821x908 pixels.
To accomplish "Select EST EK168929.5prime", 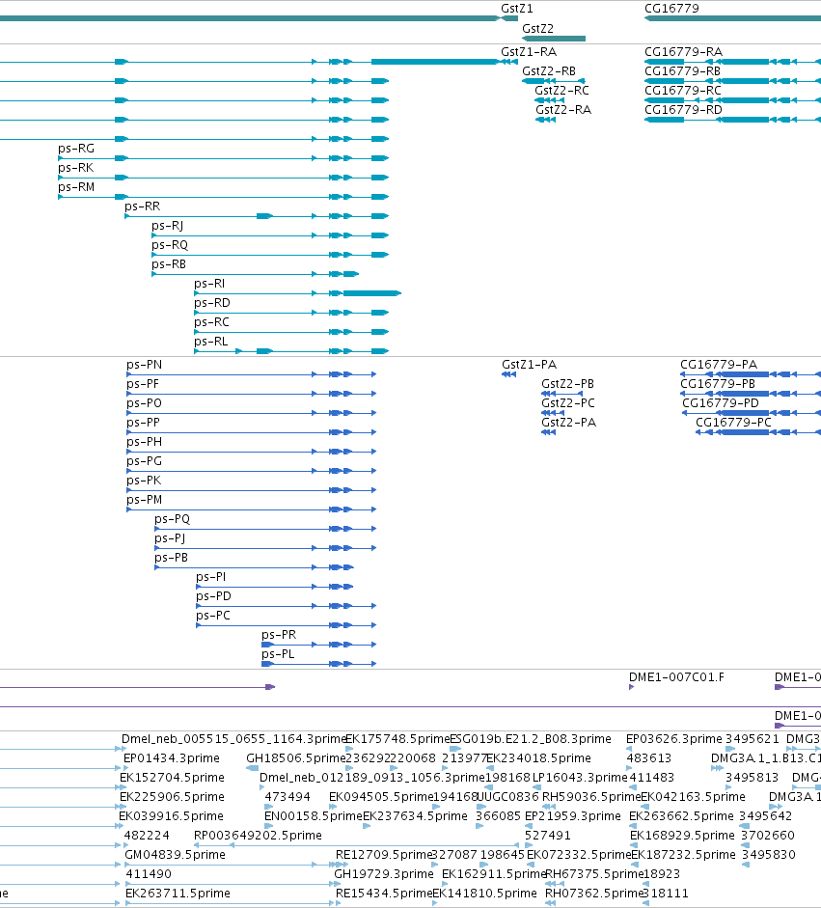I will (682, 836).
